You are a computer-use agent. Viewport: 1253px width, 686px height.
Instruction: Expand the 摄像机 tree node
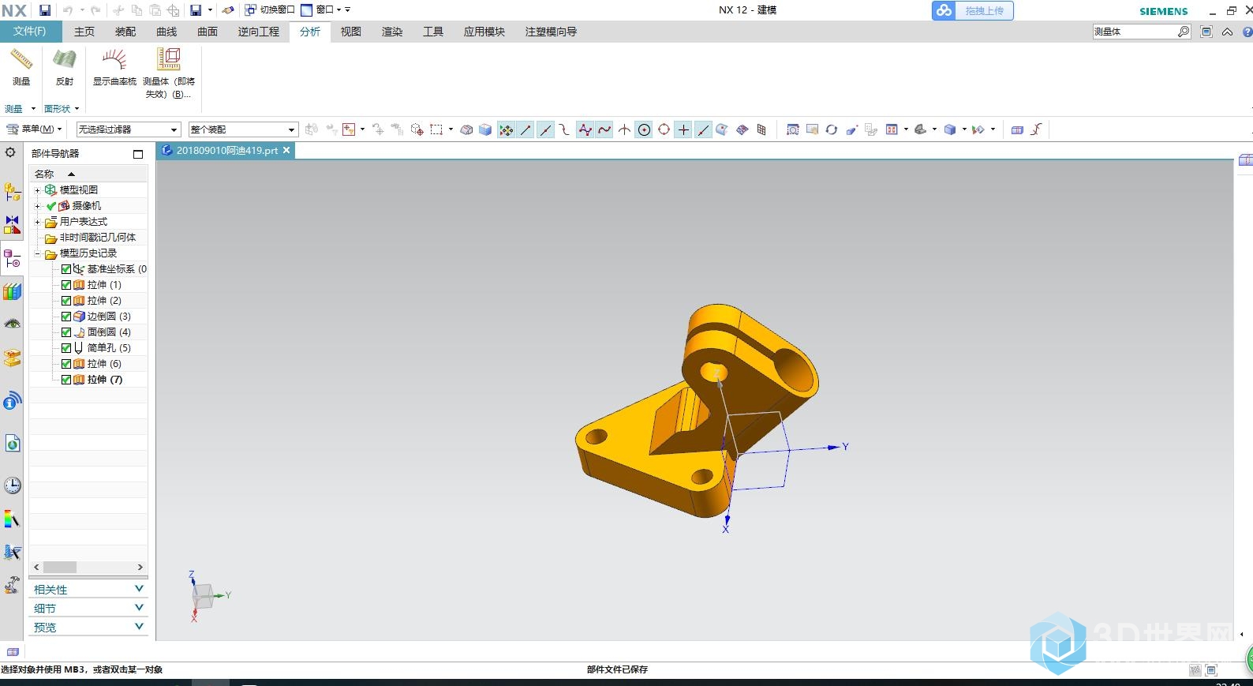[37, 206]
